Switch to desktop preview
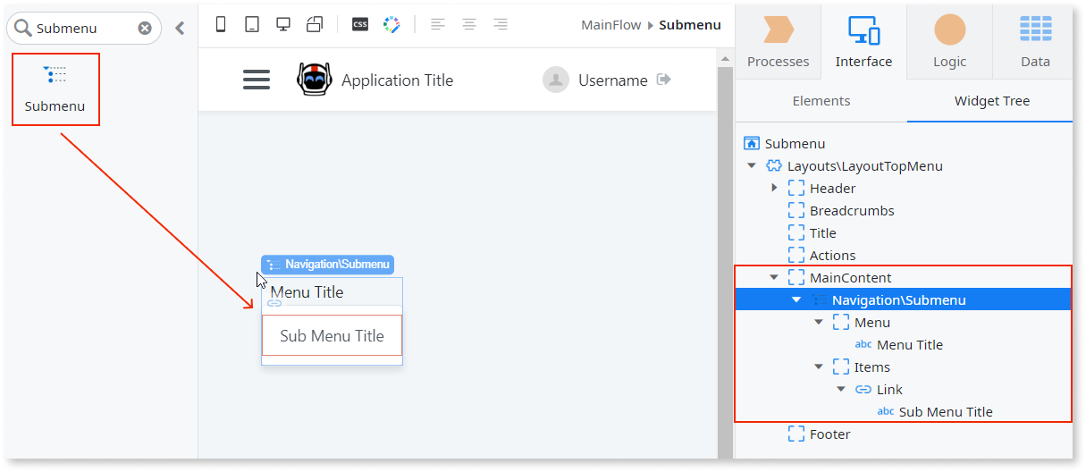 pyautogui.click(x=283, y=25)
